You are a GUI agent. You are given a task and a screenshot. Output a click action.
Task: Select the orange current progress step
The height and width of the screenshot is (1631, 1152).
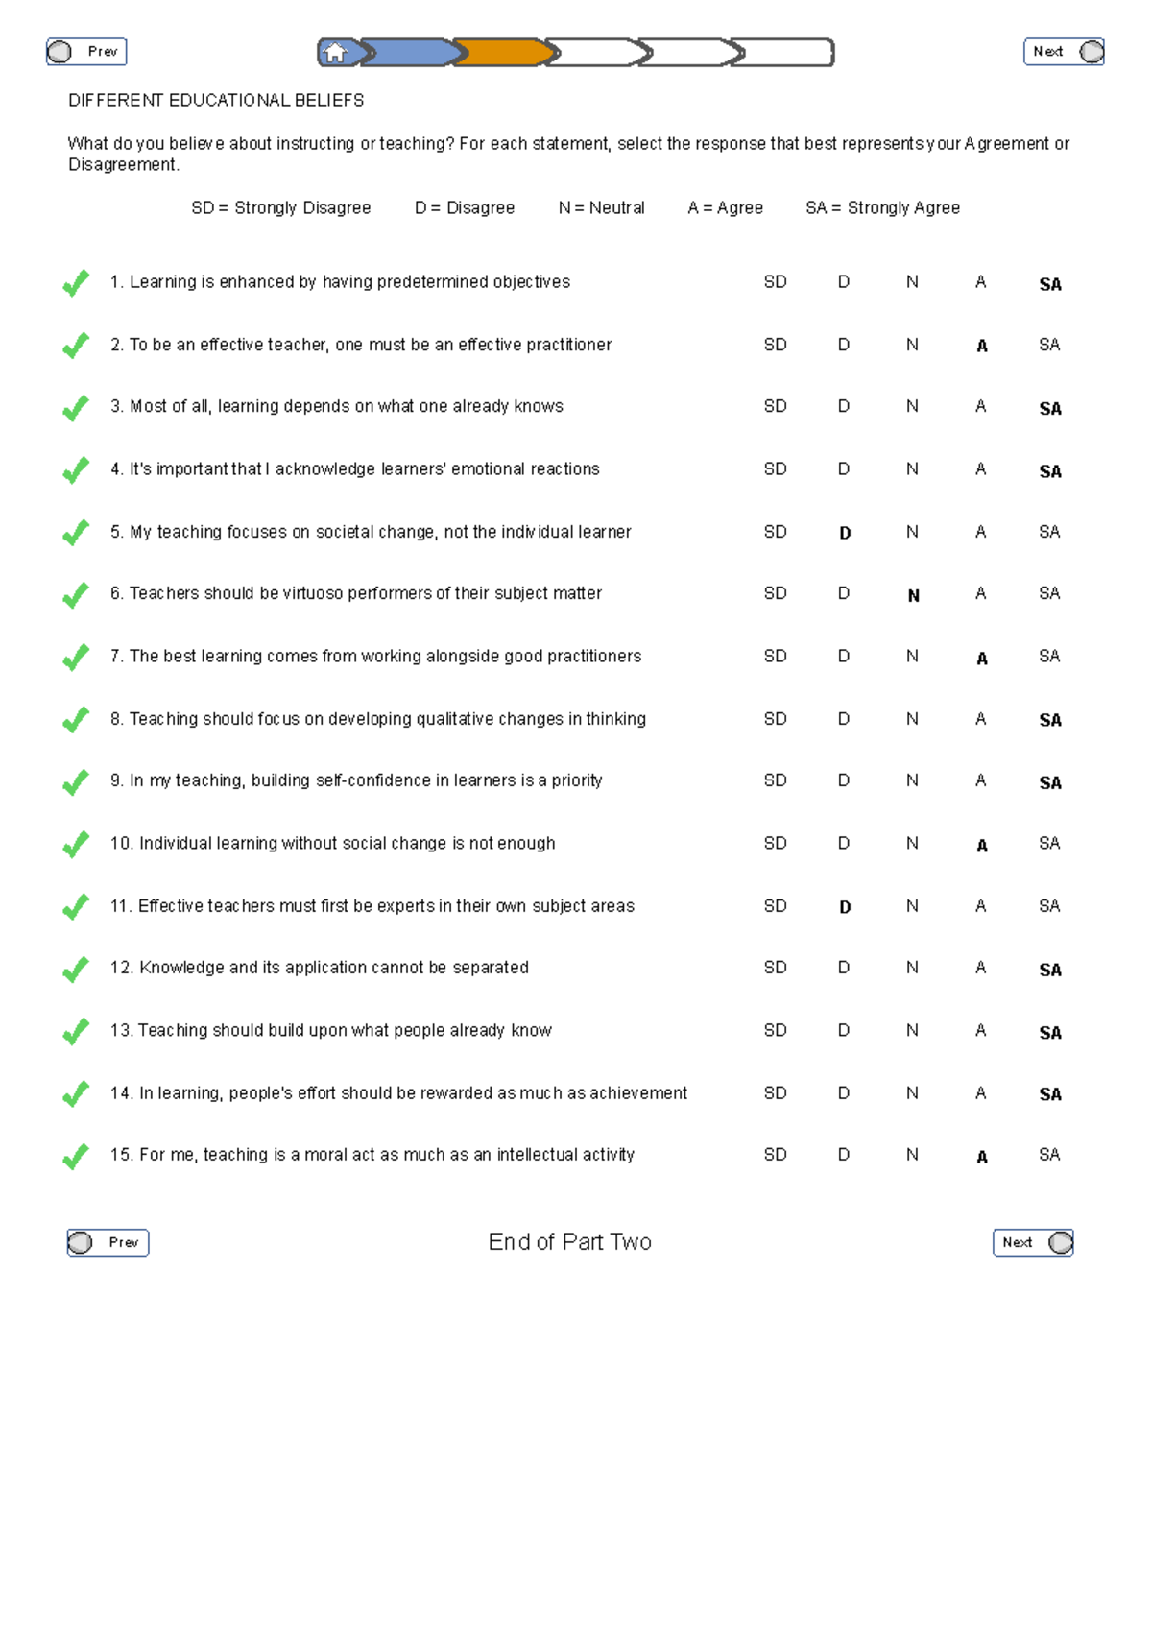501,53
